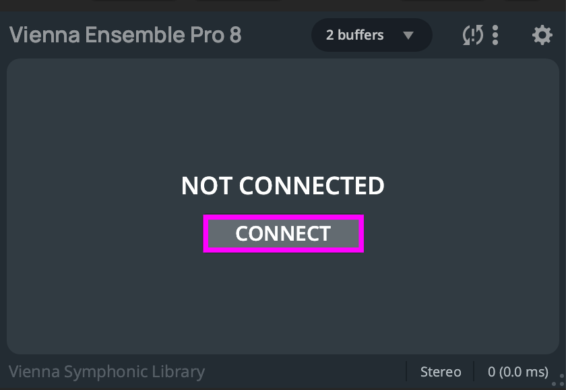
Task: Select the Stereo label in status bar
Action: tap(441, 372)
